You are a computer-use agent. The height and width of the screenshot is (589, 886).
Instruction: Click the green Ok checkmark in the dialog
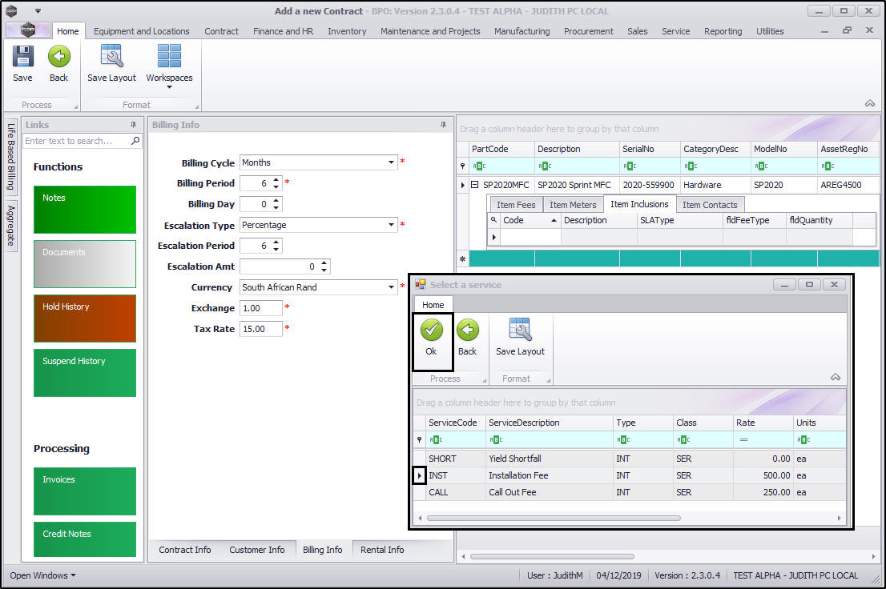pyautogui.click(x=432, y=331)
